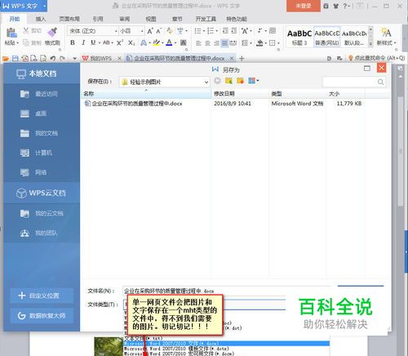408x356 pixels.
Task: Click the Paste clipboard icon
Action: coord(11,33)
